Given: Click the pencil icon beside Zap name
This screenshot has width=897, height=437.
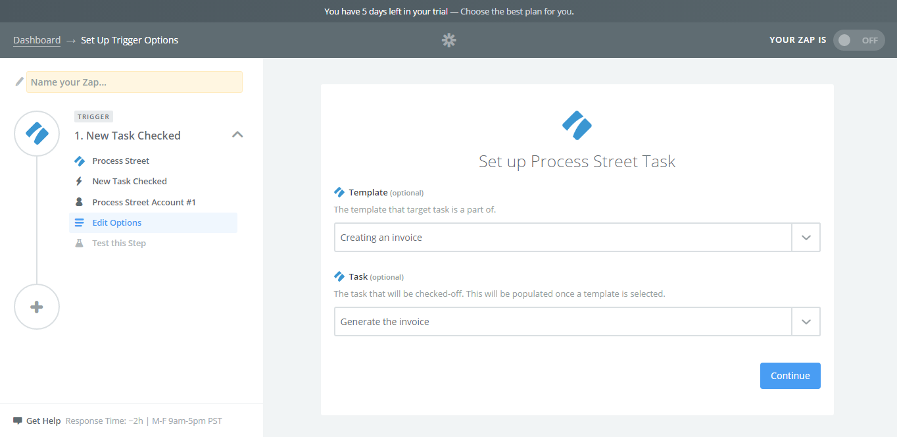Looking at the screenshot, I should (x=19, y=82).
